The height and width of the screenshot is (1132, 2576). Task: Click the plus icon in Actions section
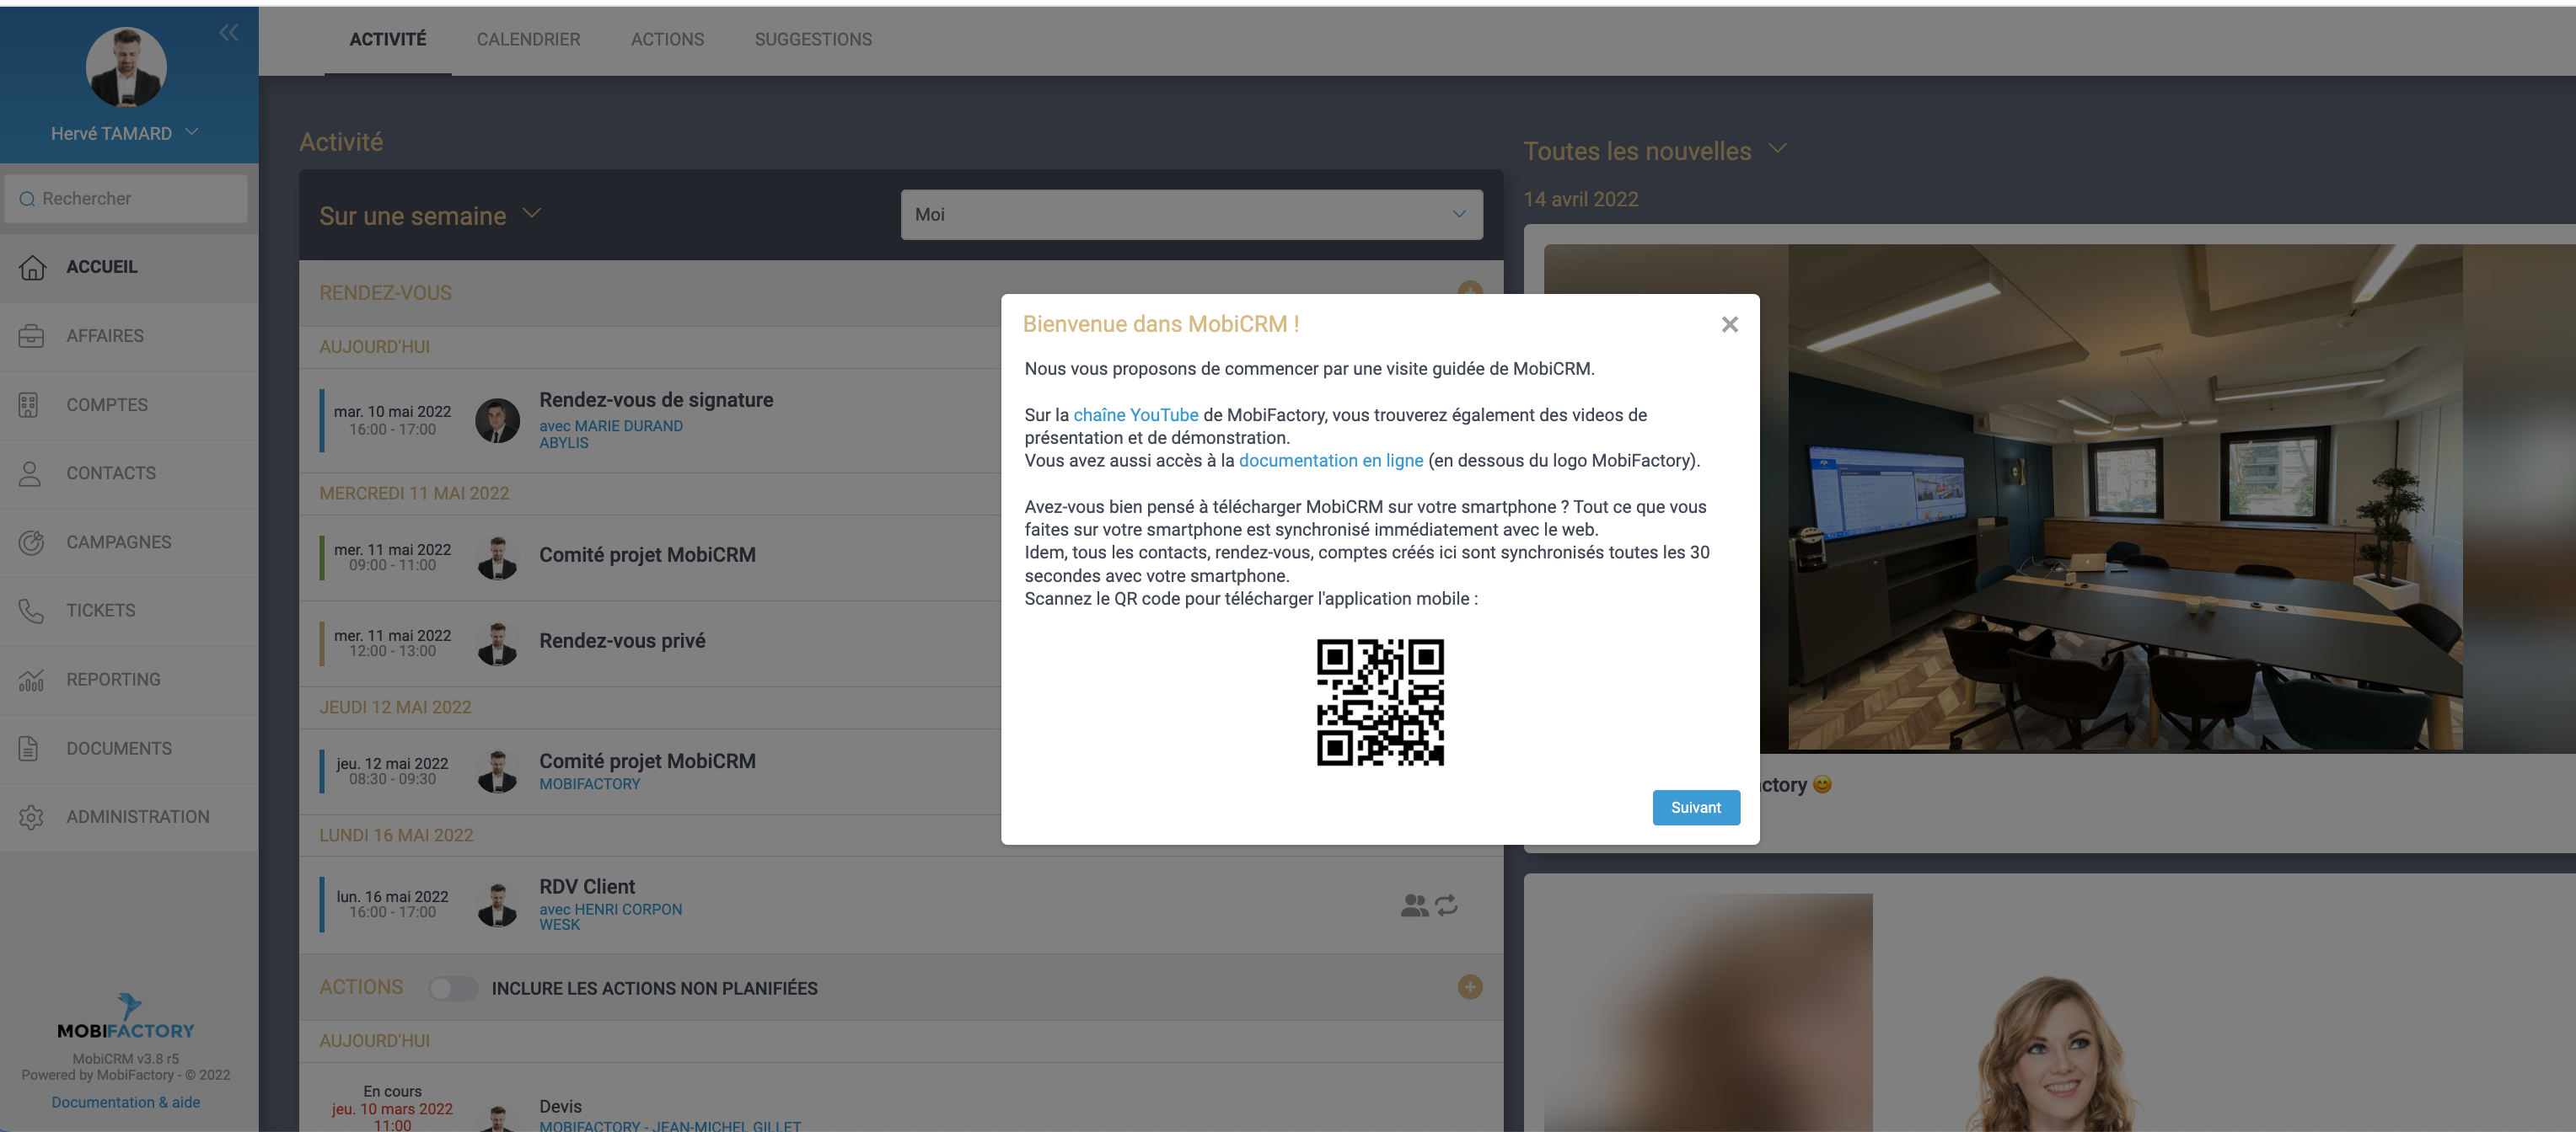pos(1469,987)
